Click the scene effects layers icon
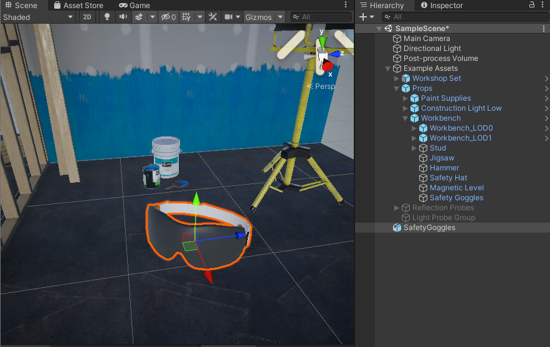Screen dimensions: 550x347 pyautogui.click(x=140, y=17)
